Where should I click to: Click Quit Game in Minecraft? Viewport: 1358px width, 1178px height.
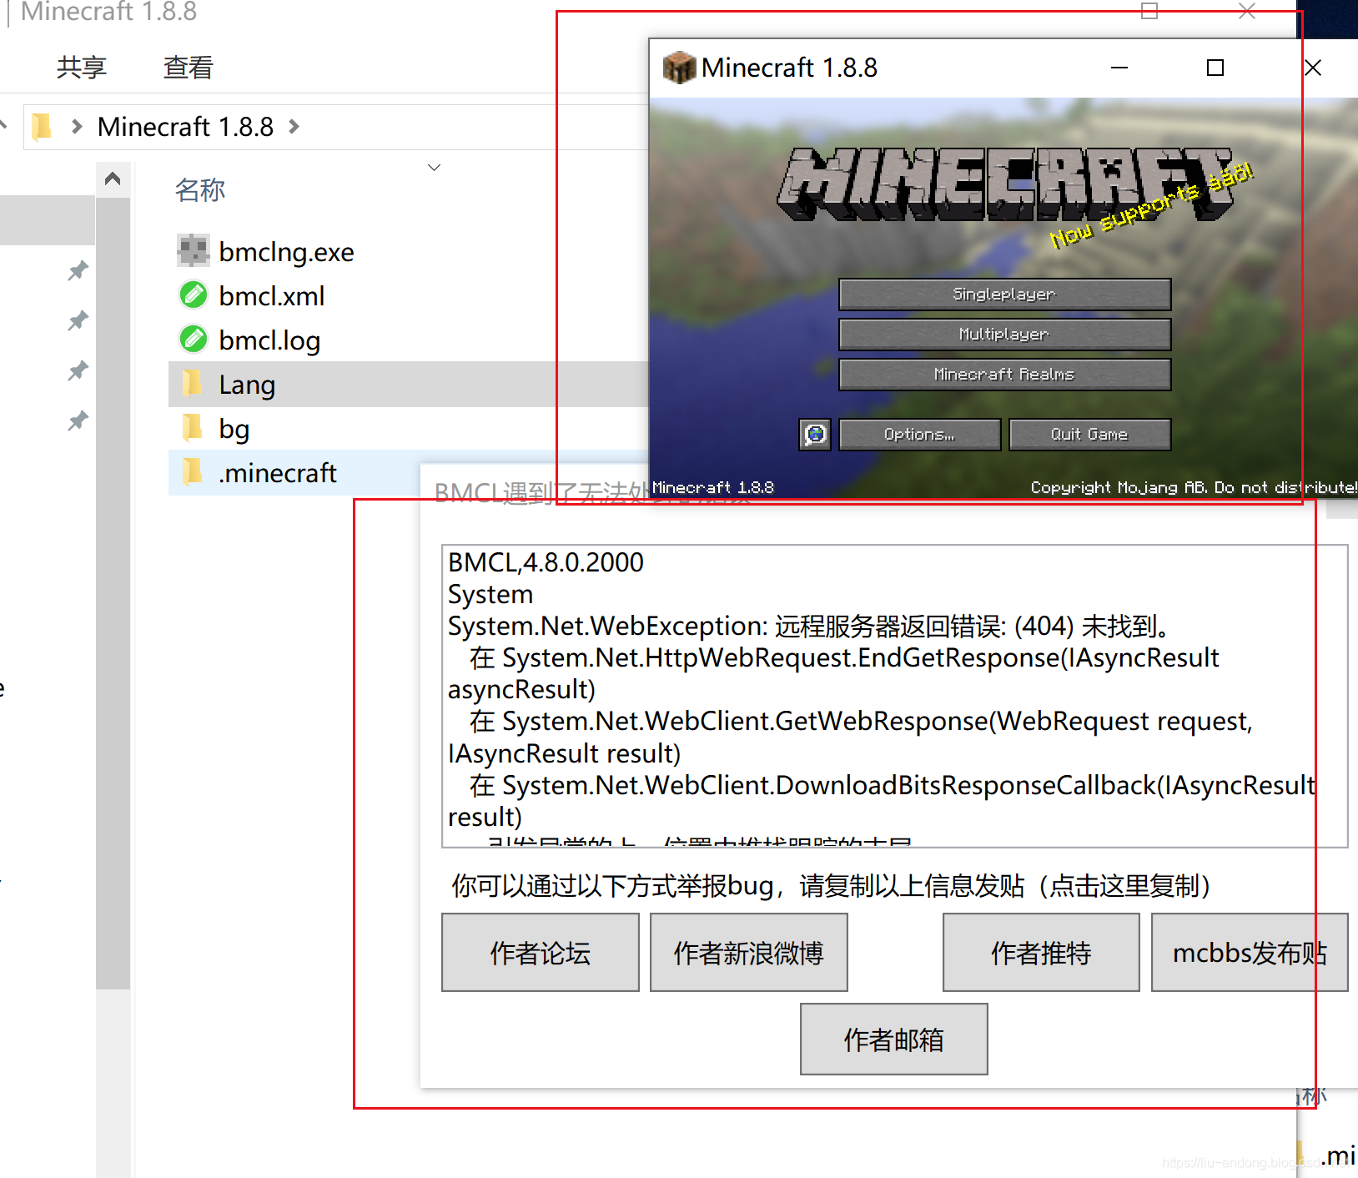coord(1090,435)
